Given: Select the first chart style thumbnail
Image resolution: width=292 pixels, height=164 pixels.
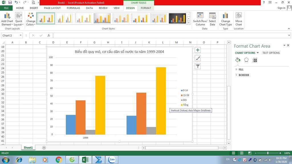Looking at the screenshot, I should (x=46, y=18).
